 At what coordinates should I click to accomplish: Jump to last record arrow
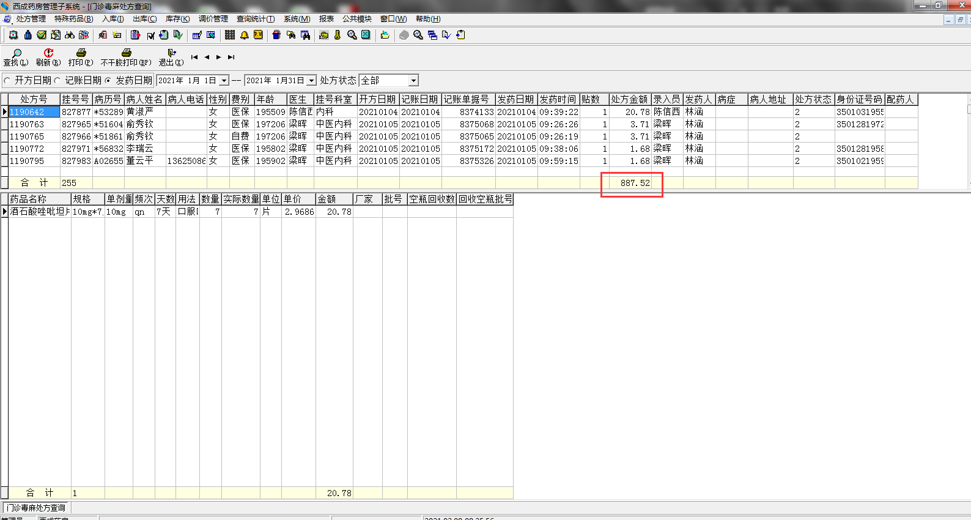pos(231,57)
